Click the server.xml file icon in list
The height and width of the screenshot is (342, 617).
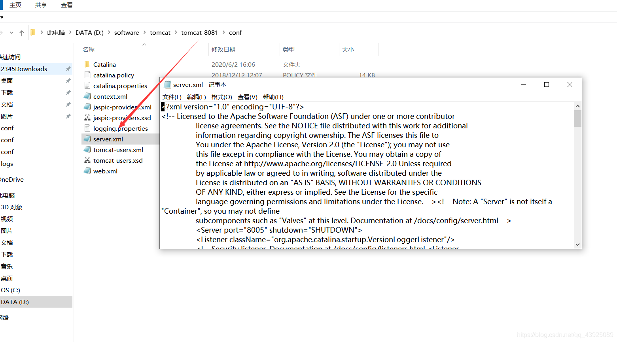coord(87,139)
